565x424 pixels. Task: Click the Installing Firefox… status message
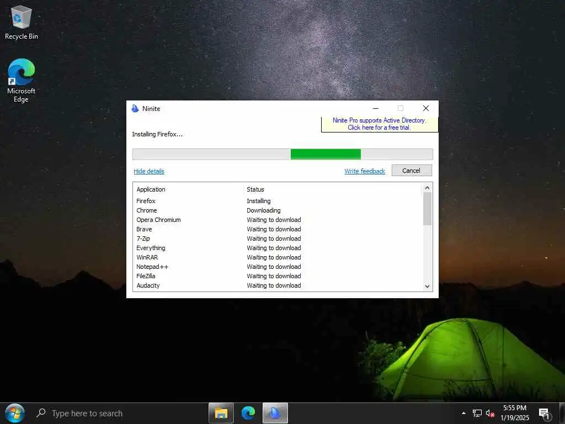tap(157, 135)
